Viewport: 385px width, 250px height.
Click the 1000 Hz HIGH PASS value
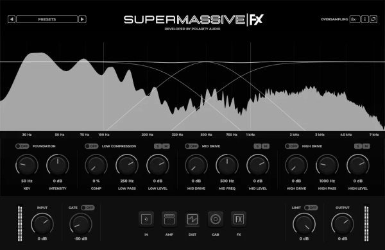coord(327,181)
